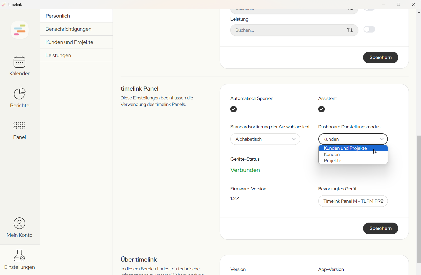This screenshot has width=421, height=275.
Task: Click the sort arrows in Leistung search
Action: pyautogui.click(x=350, y=30)
